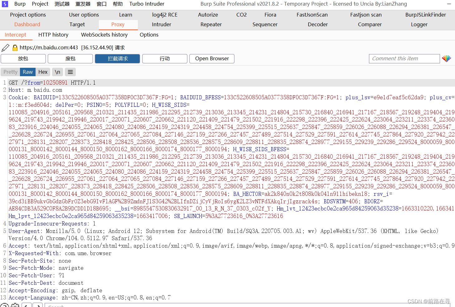
Task: Switch to the Decoder tab
Action: 318,24
